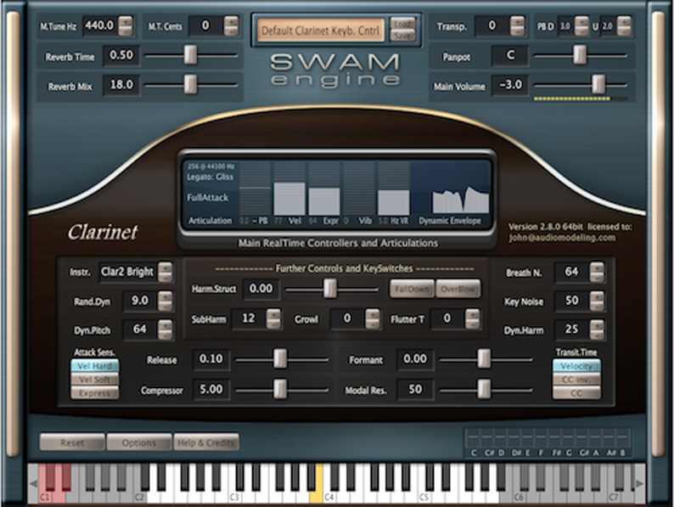The width and height of the screenshot is (674, 507).
Task: Set Transit.Time mode to Velocity
Action: pos(576,366)
